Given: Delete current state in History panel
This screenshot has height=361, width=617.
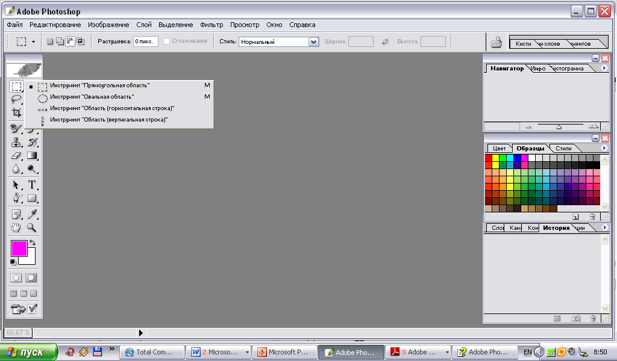Looking at the screenshot, I should tap(593, 318).
